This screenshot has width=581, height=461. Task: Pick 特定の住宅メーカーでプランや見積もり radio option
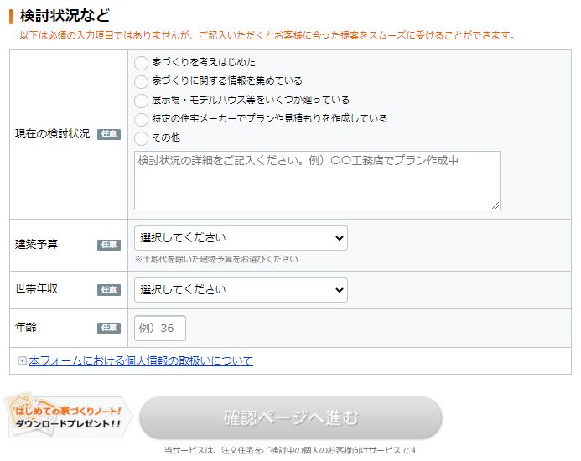pyautogui.click(x=141, y=119)
